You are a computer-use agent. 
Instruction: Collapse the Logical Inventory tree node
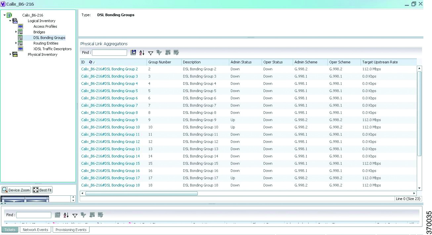tap(10, 21)
